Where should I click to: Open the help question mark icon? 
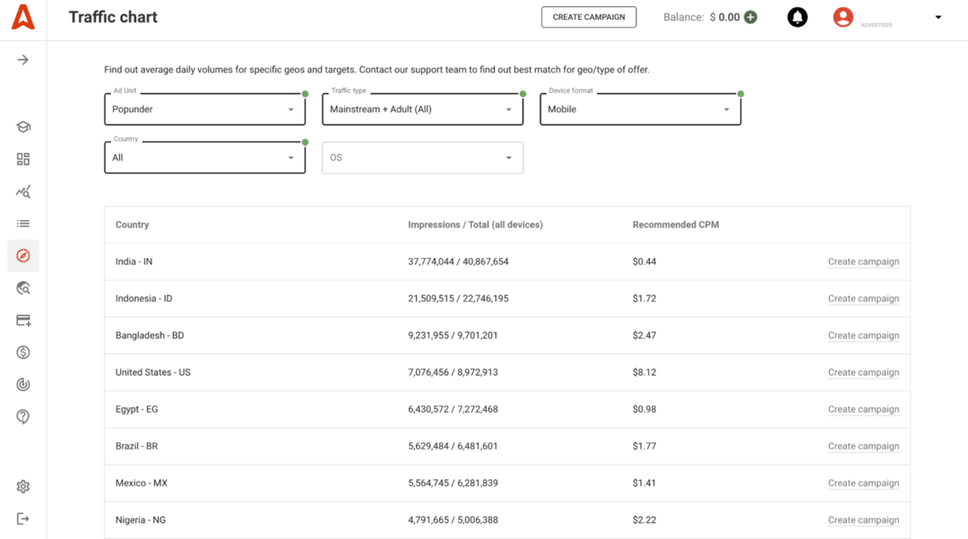[x=22, y=416]
